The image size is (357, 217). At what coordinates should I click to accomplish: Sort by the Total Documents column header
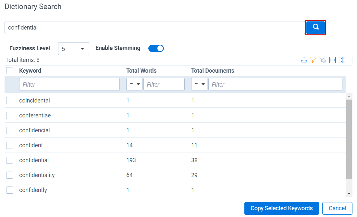click(213, 71)
